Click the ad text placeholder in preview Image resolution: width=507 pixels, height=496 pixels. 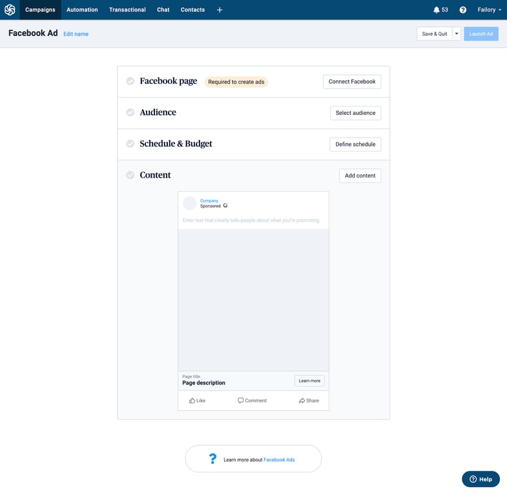point(251,220)
